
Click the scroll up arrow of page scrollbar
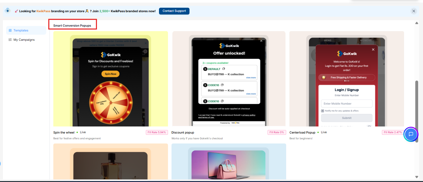pyautogui.click(x=417, y=23)
